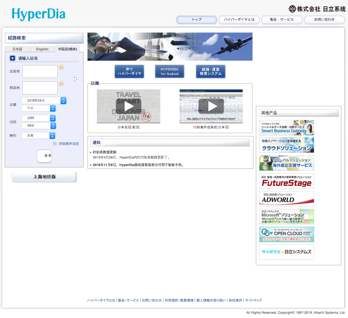348x318 pixels.
Task: Click the 其他产品 section header
Action: click(x=299, y=113)
